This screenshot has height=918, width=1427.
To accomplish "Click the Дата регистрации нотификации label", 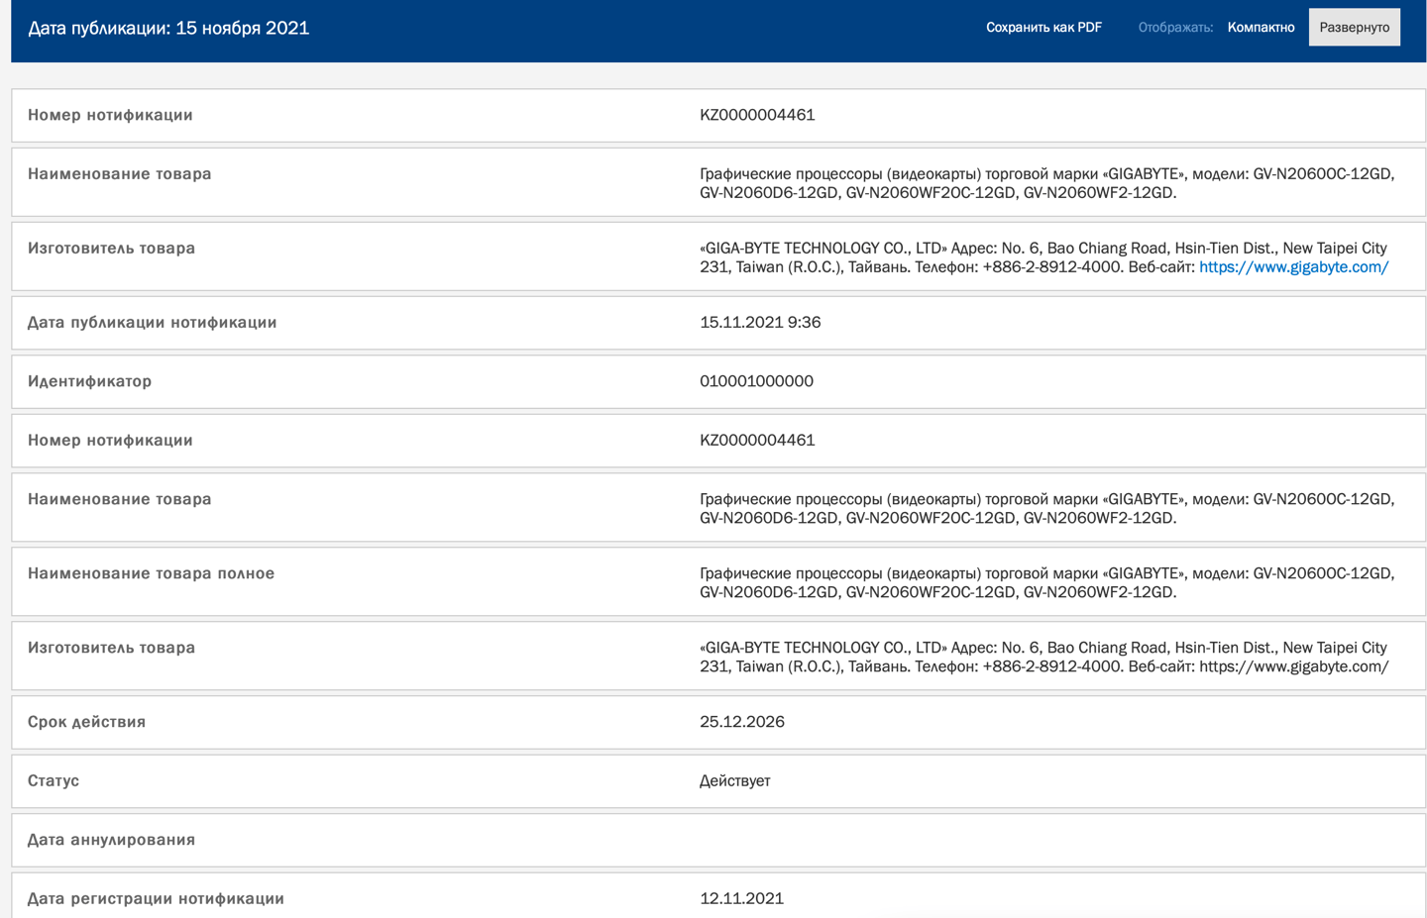I will (x=156, y=899).
